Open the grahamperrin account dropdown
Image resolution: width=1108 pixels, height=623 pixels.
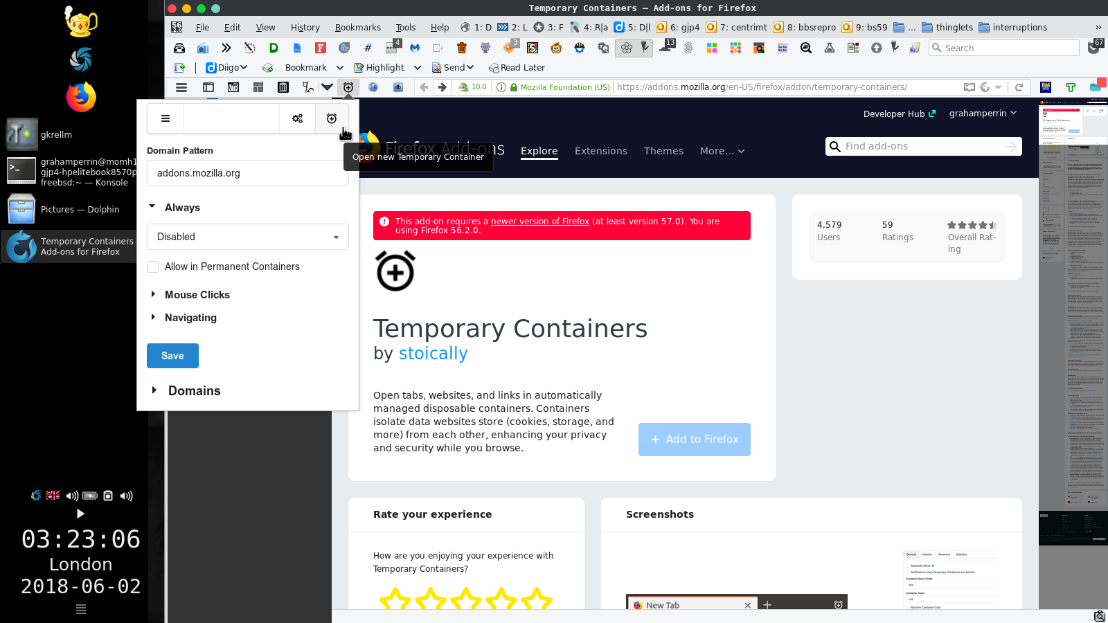click(983, 114)
